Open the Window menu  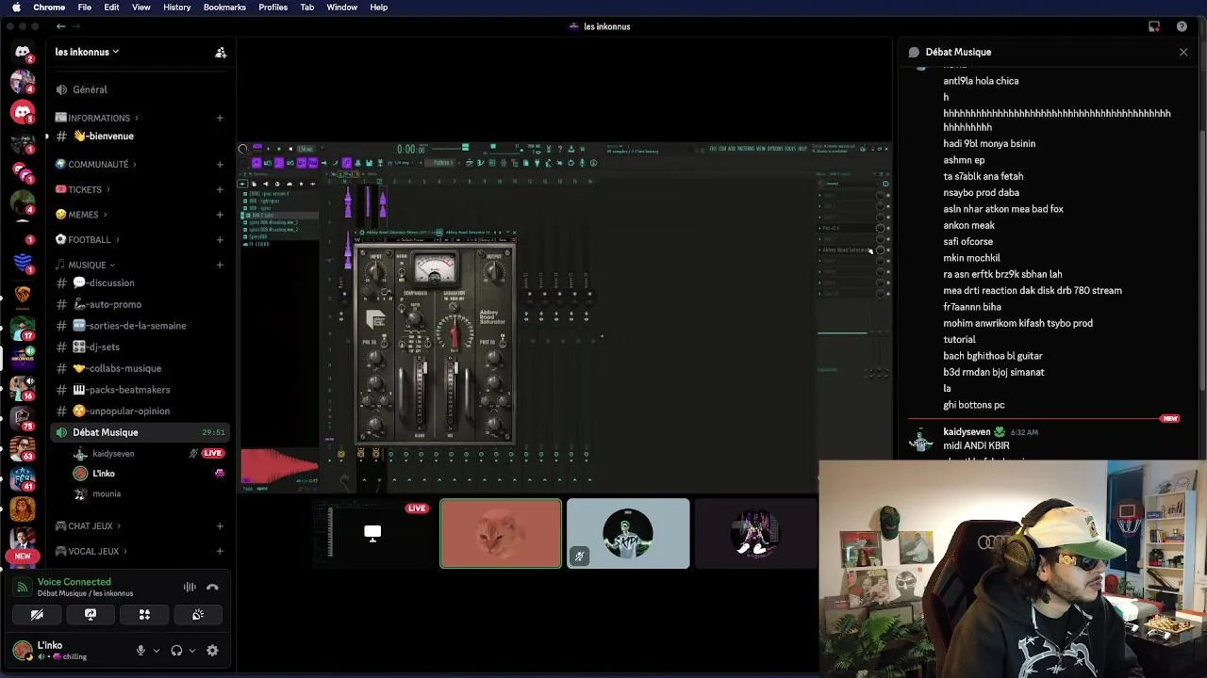pyautogui.click(x=341, y=7)
